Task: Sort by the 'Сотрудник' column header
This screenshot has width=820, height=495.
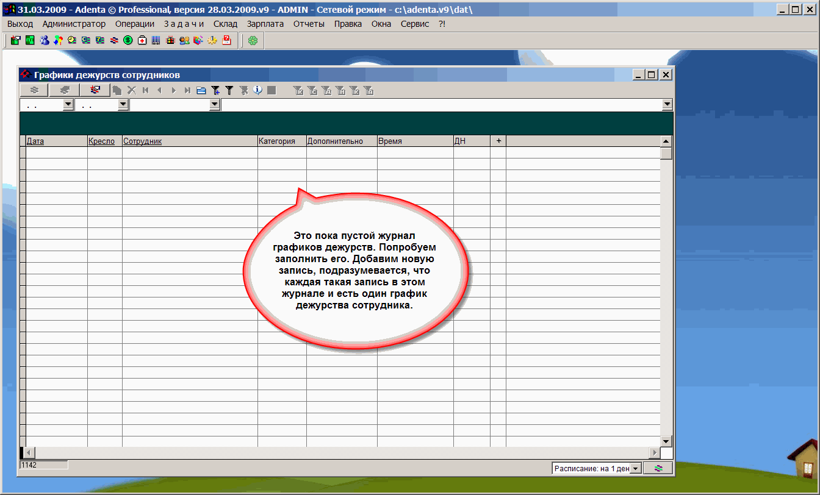Action: 142,141
